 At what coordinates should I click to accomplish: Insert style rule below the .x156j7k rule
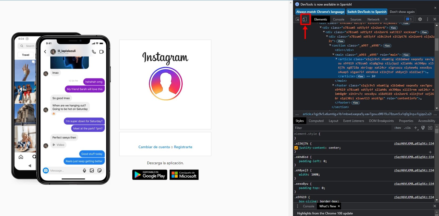430,152
